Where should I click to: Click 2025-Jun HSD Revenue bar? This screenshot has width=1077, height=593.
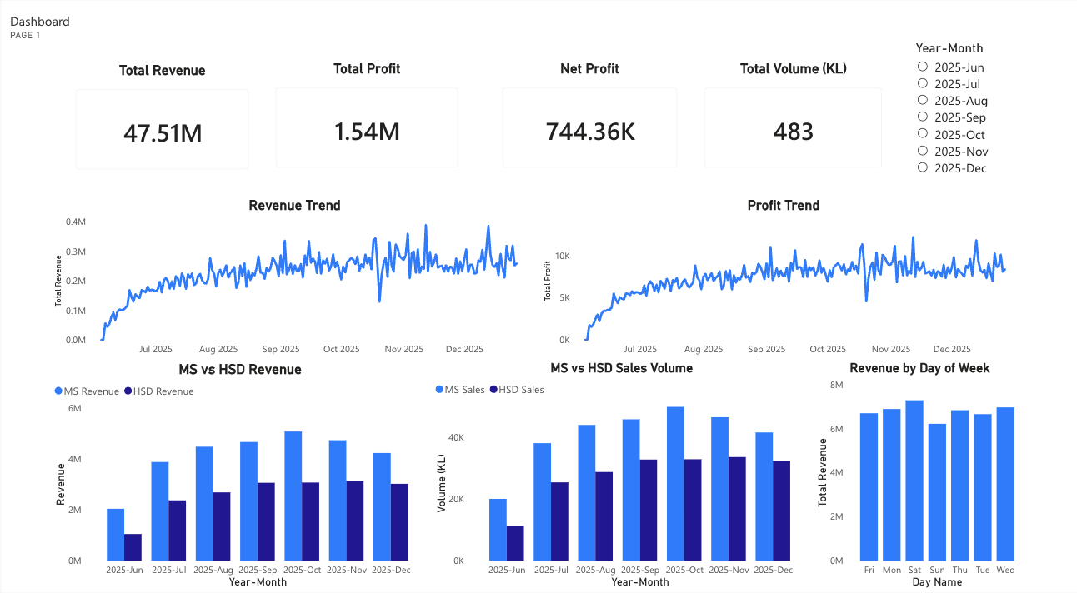(133, 547)
